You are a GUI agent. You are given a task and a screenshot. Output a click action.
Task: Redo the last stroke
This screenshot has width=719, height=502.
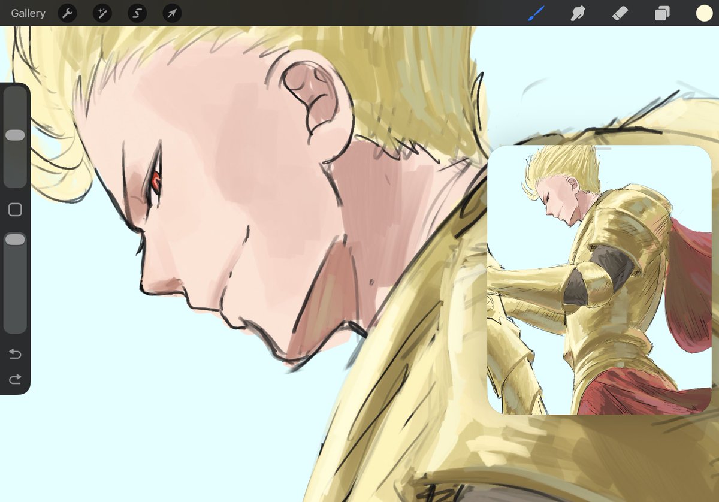click(15, 379)
